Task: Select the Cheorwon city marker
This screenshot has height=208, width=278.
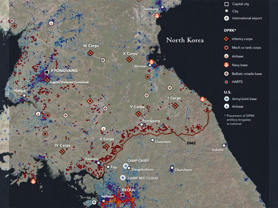Action: click(152, 140)
